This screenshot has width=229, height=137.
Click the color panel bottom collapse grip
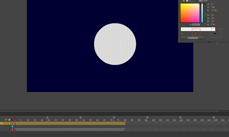209,42
